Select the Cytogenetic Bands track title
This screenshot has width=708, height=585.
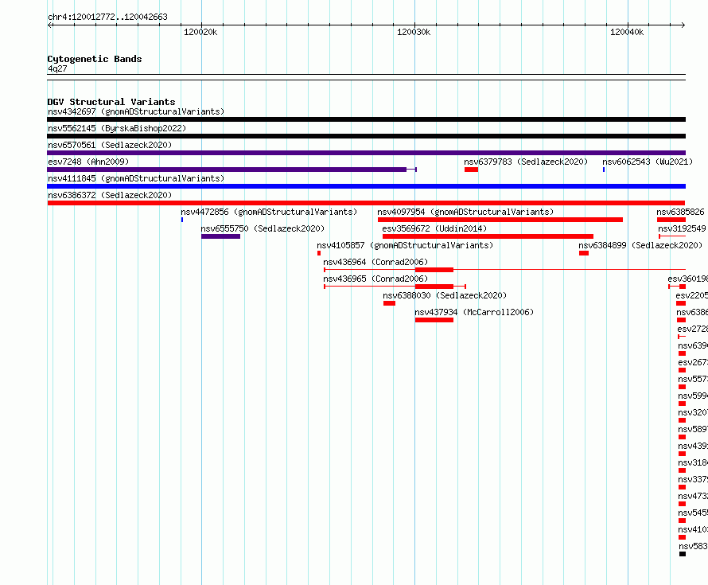click(x=95, y=59)
